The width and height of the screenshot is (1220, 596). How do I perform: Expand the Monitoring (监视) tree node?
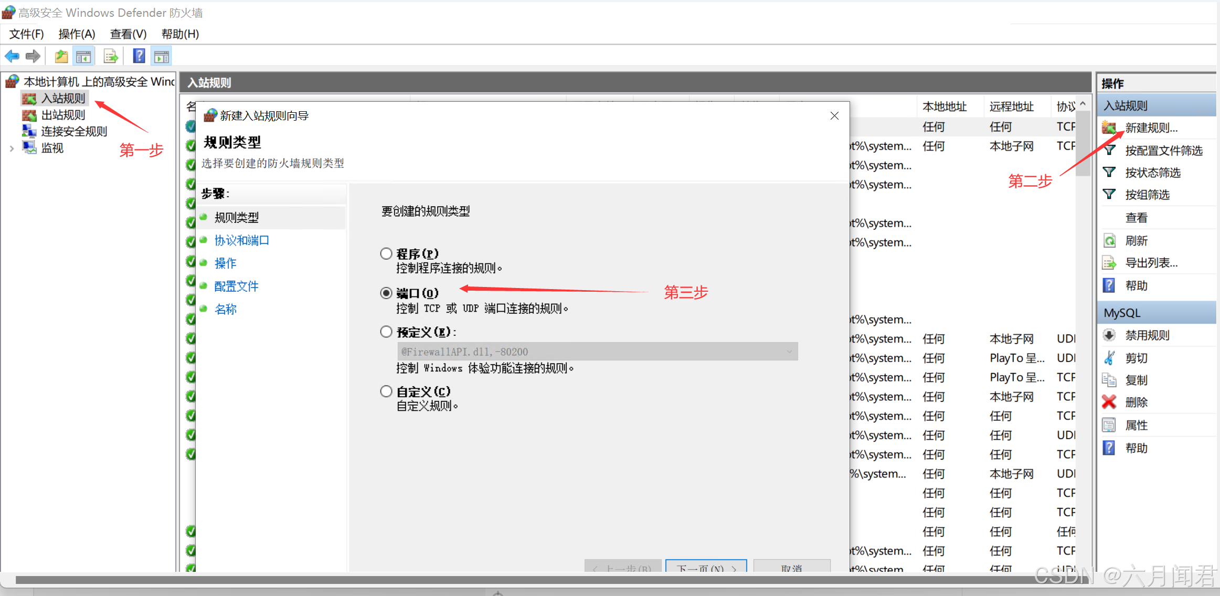pos(12,148)
